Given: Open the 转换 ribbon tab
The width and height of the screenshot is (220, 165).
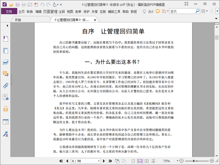Looking at the screenshot, I should tap(30, 12).
